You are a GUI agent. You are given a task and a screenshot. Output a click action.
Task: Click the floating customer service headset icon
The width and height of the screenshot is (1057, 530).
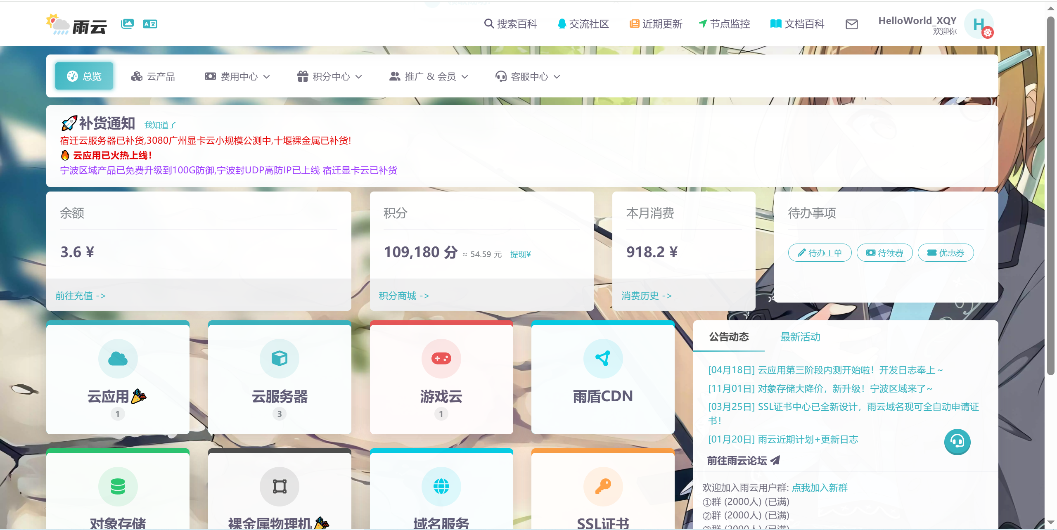(x=958, y=442)
